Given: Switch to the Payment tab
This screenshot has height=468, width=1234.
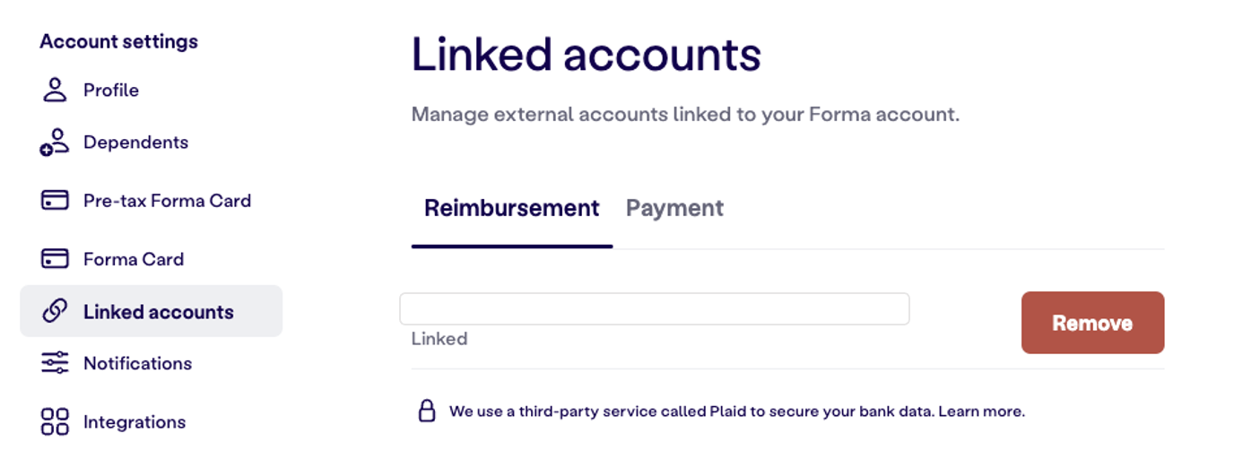Looking at the screenshot, I should [674, 208].
